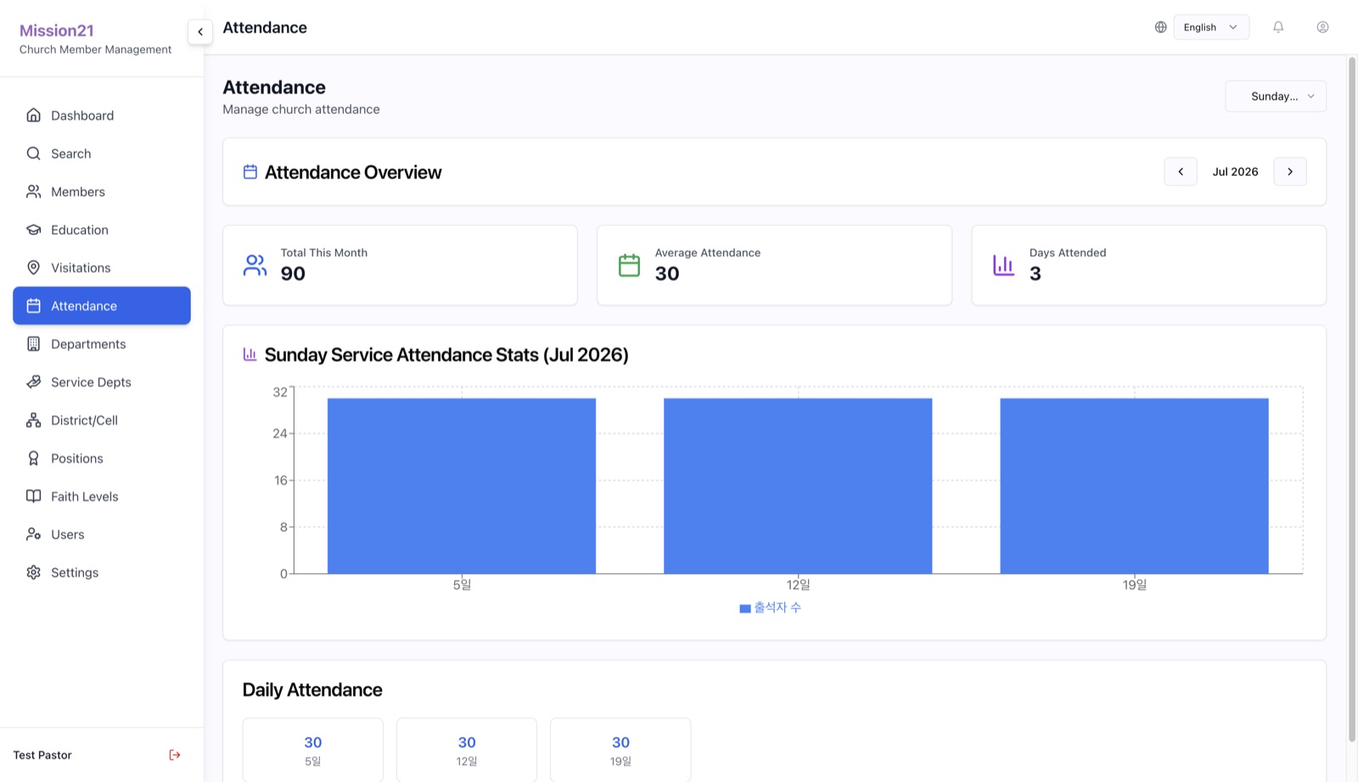Go to the previous month
The width and height of the screenshot is (1358, 782).
[x=1181, y=172]
